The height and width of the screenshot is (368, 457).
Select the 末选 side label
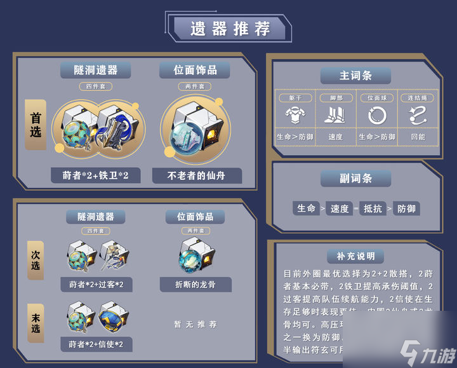coord(36,323)
